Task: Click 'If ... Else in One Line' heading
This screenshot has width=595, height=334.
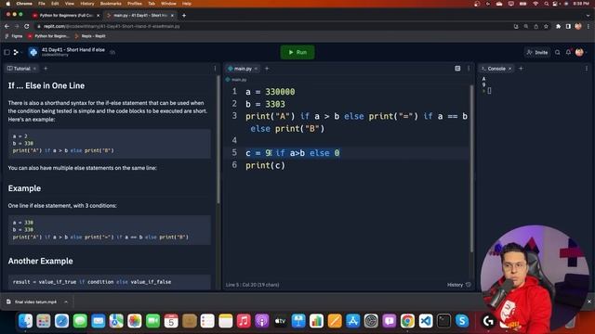Action: (46, 85)
